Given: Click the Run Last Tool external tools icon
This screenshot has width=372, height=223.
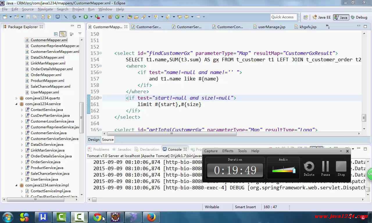Looking at the screenshot, I should [97, 17].
